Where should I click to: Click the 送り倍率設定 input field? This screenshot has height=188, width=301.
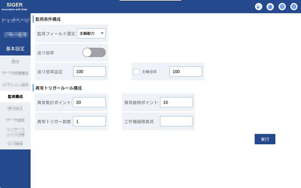[89, 72]
